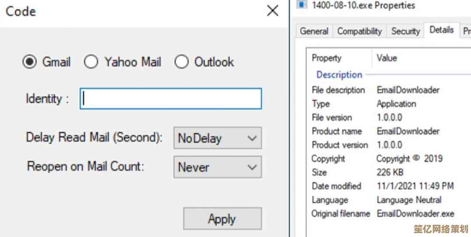Screen dimensions: 471x237
Task: Expand the Reopen on Mail Count dropdown
Action: click(217, 167)
